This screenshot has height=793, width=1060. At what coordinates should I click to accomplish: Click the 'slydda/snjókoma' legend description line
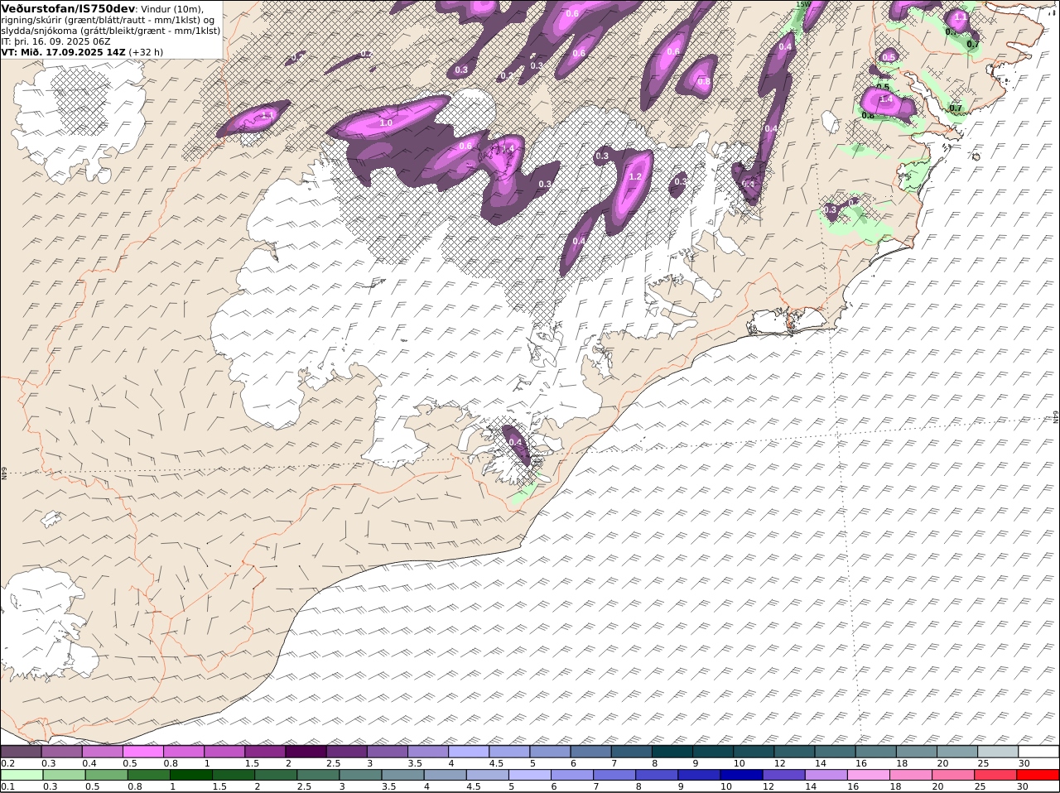click(x=111, y=30)
